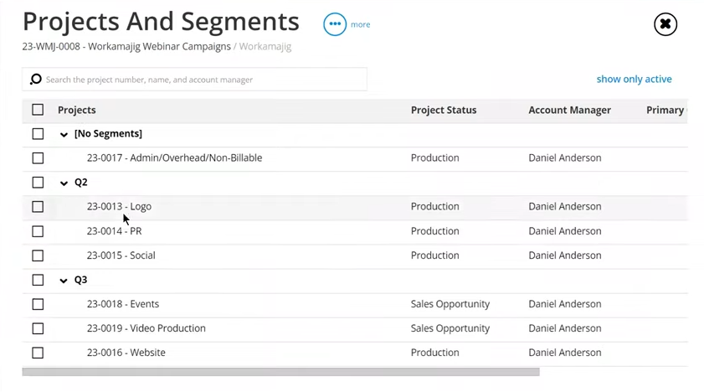Check the 23-0016 Website checkbox
The image size is (704, 392).
pyautogui.click(x=38, y=353)
